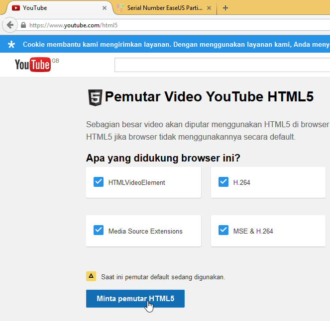Click the 'Sebagian besar video' paragraph text
Image resolution: width=330 pixels, height=321 pixels.
[x=208, y=131]
